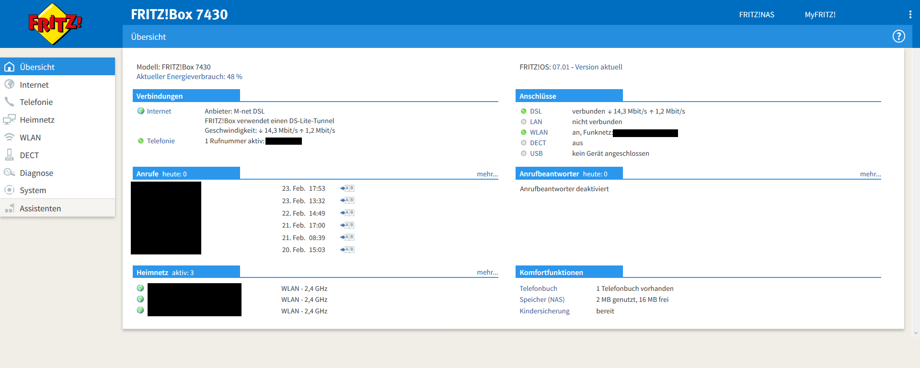Click the Assistenten wizard icon in sidebar

(9, 208)
